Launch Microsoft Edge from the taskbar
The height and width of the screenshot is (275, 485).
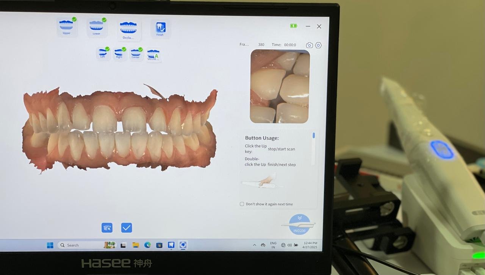[147, 245]
